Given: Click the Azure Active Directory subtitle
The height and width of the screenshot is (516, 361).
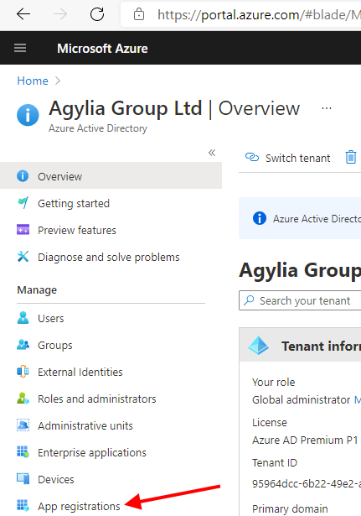Looking at the screenshot, I should pos(98,128).
